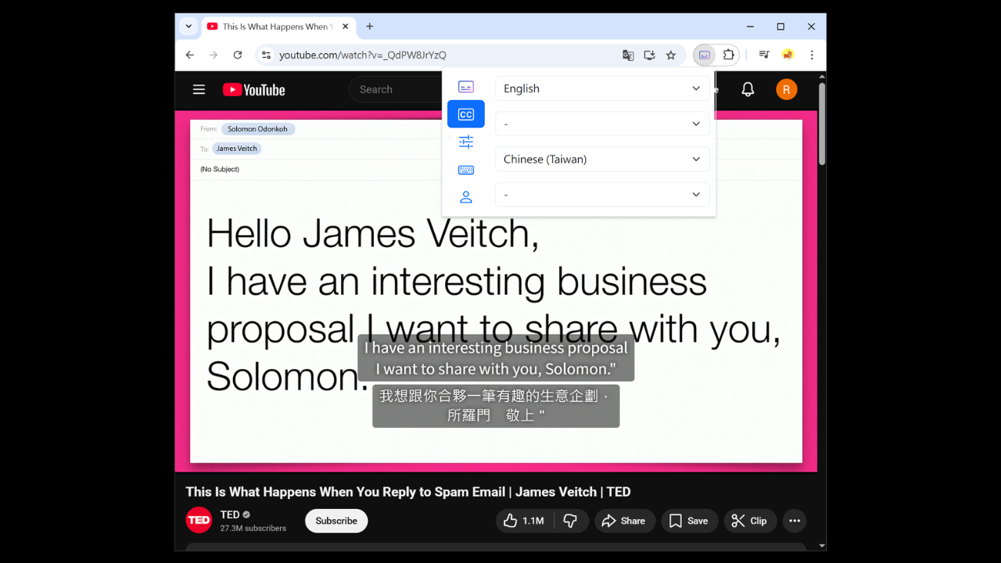The height and width of the screenshot is (563, 1001).
Task: Click the Share button
Action: click(623, 521)
